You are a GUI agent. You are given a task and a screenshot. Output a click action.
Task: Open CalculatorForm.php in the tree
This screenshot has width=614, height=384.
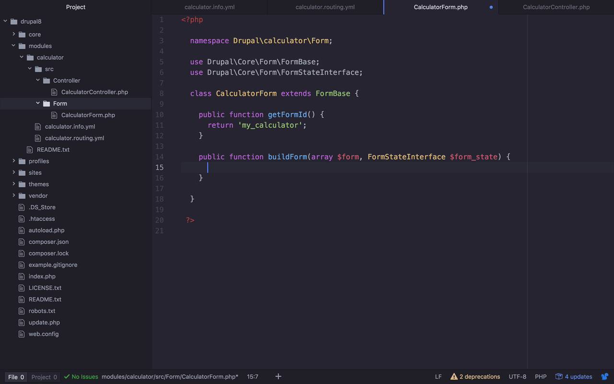tap(88, 115)
